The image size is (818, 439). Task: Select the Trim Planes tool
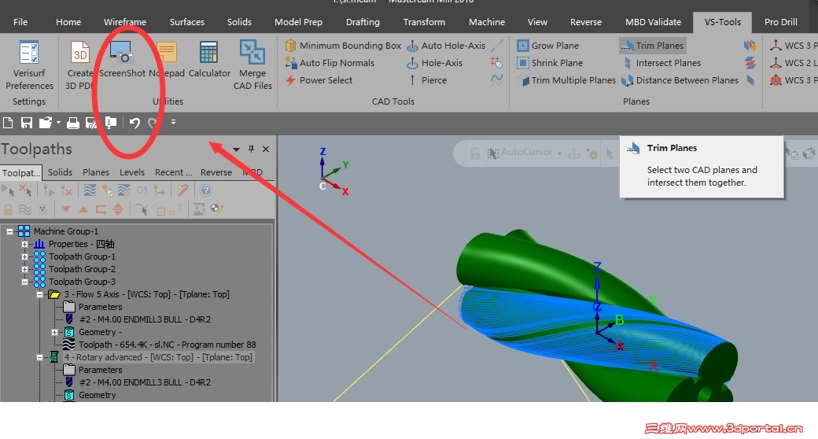coord(653,46)
